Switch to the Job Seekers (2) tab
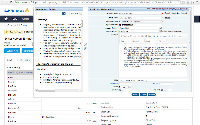Viewport: 200px width, 125px height. click(x=24, y=60)
